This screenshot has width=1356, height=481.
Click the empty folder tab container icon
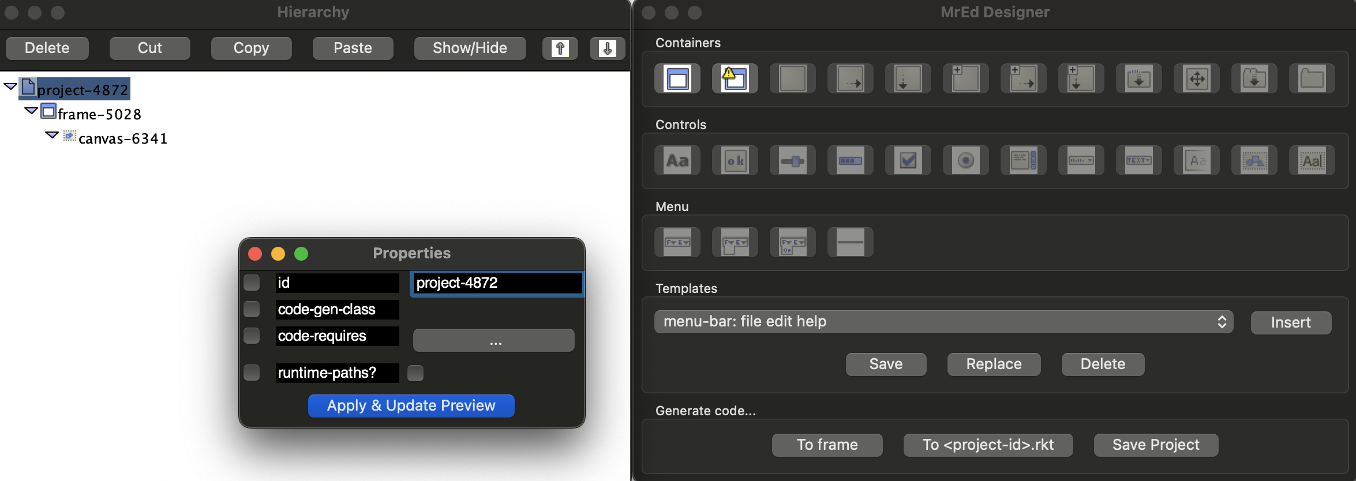1312,78
